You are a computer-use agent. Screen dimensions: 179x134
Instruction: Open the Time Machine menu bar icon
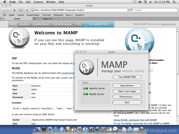point(145,2)
